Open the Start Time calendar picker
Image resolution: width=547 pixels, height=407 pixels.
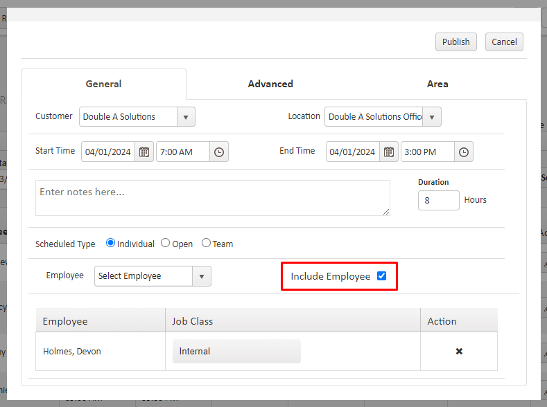point(144,152)
